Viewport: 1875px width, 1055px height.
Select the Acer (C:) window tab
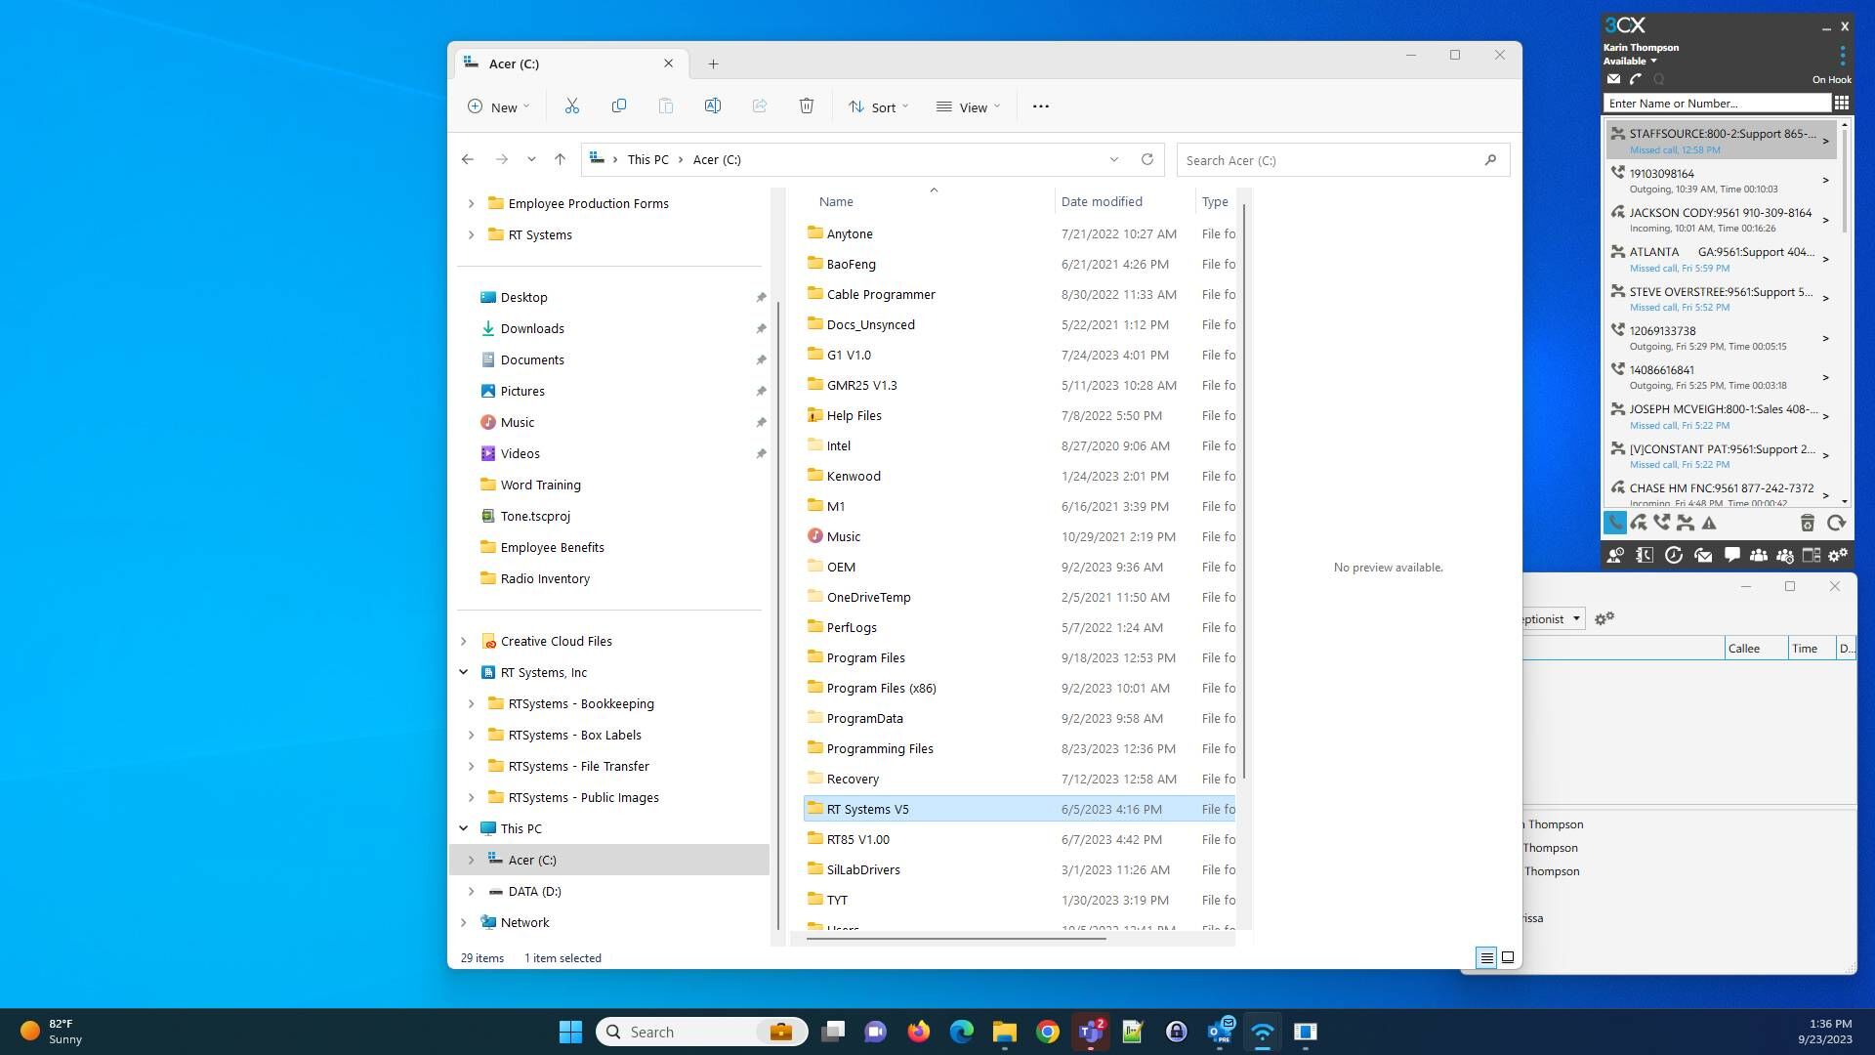tap(571, 63)
